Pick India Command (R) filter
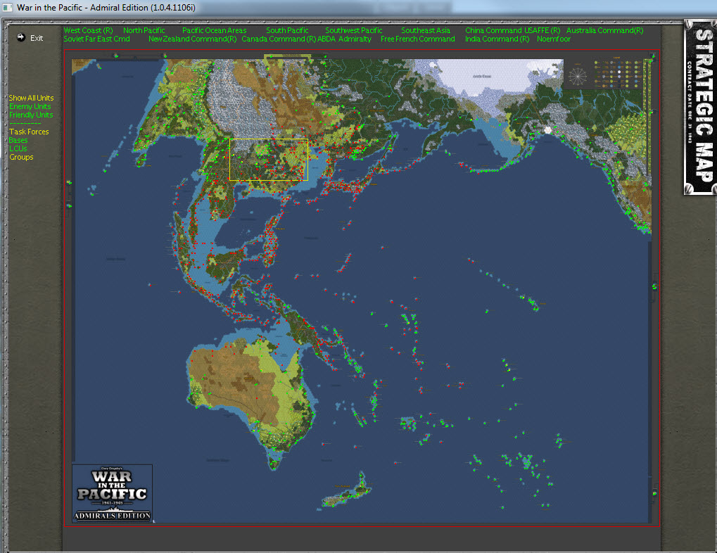Viewport: 717px width, 553px height. pyautogui.click(x=497, y=39)
